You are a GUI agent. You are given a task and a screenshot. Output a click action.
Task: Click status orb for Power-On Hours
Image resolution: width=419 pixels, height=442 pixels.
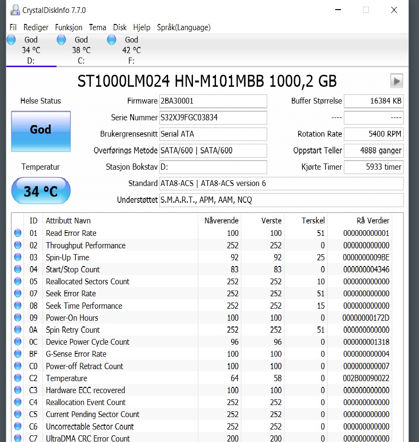click(18, 318)
